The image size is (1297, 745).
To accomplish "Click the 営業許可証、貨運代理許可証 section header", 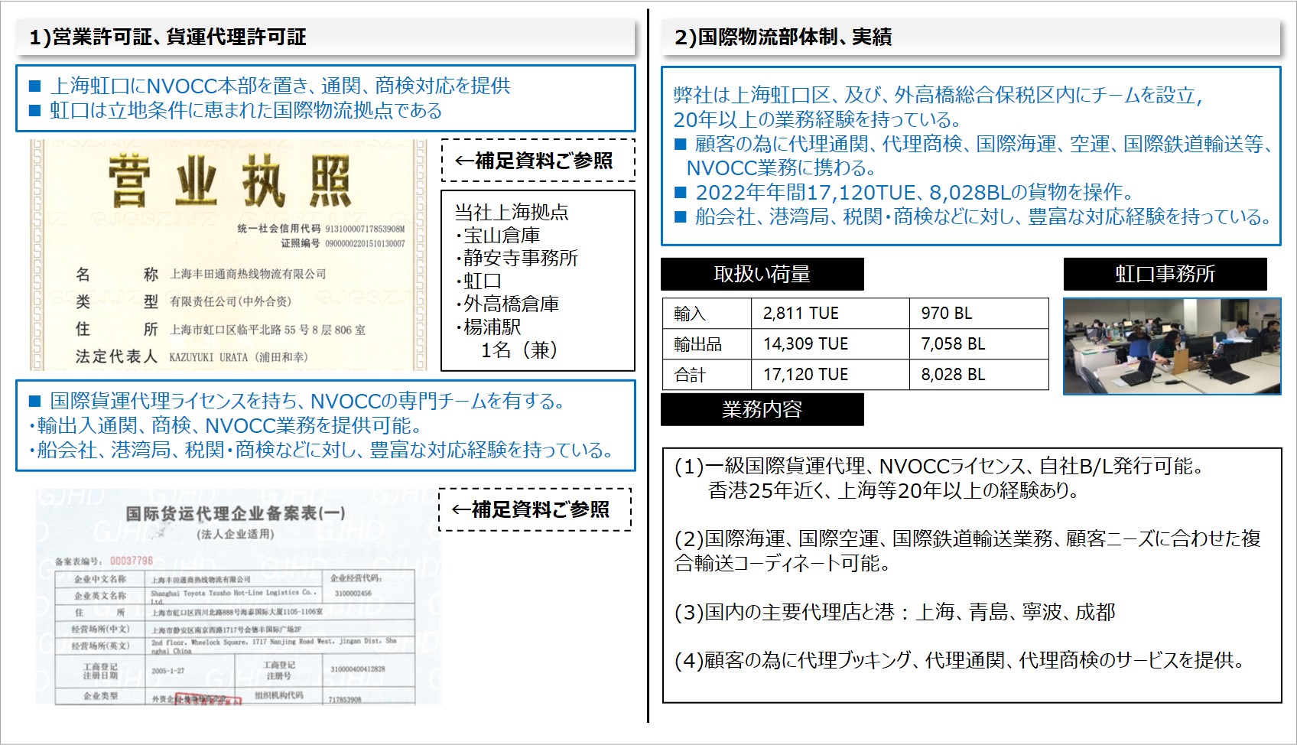I will 168,37.
